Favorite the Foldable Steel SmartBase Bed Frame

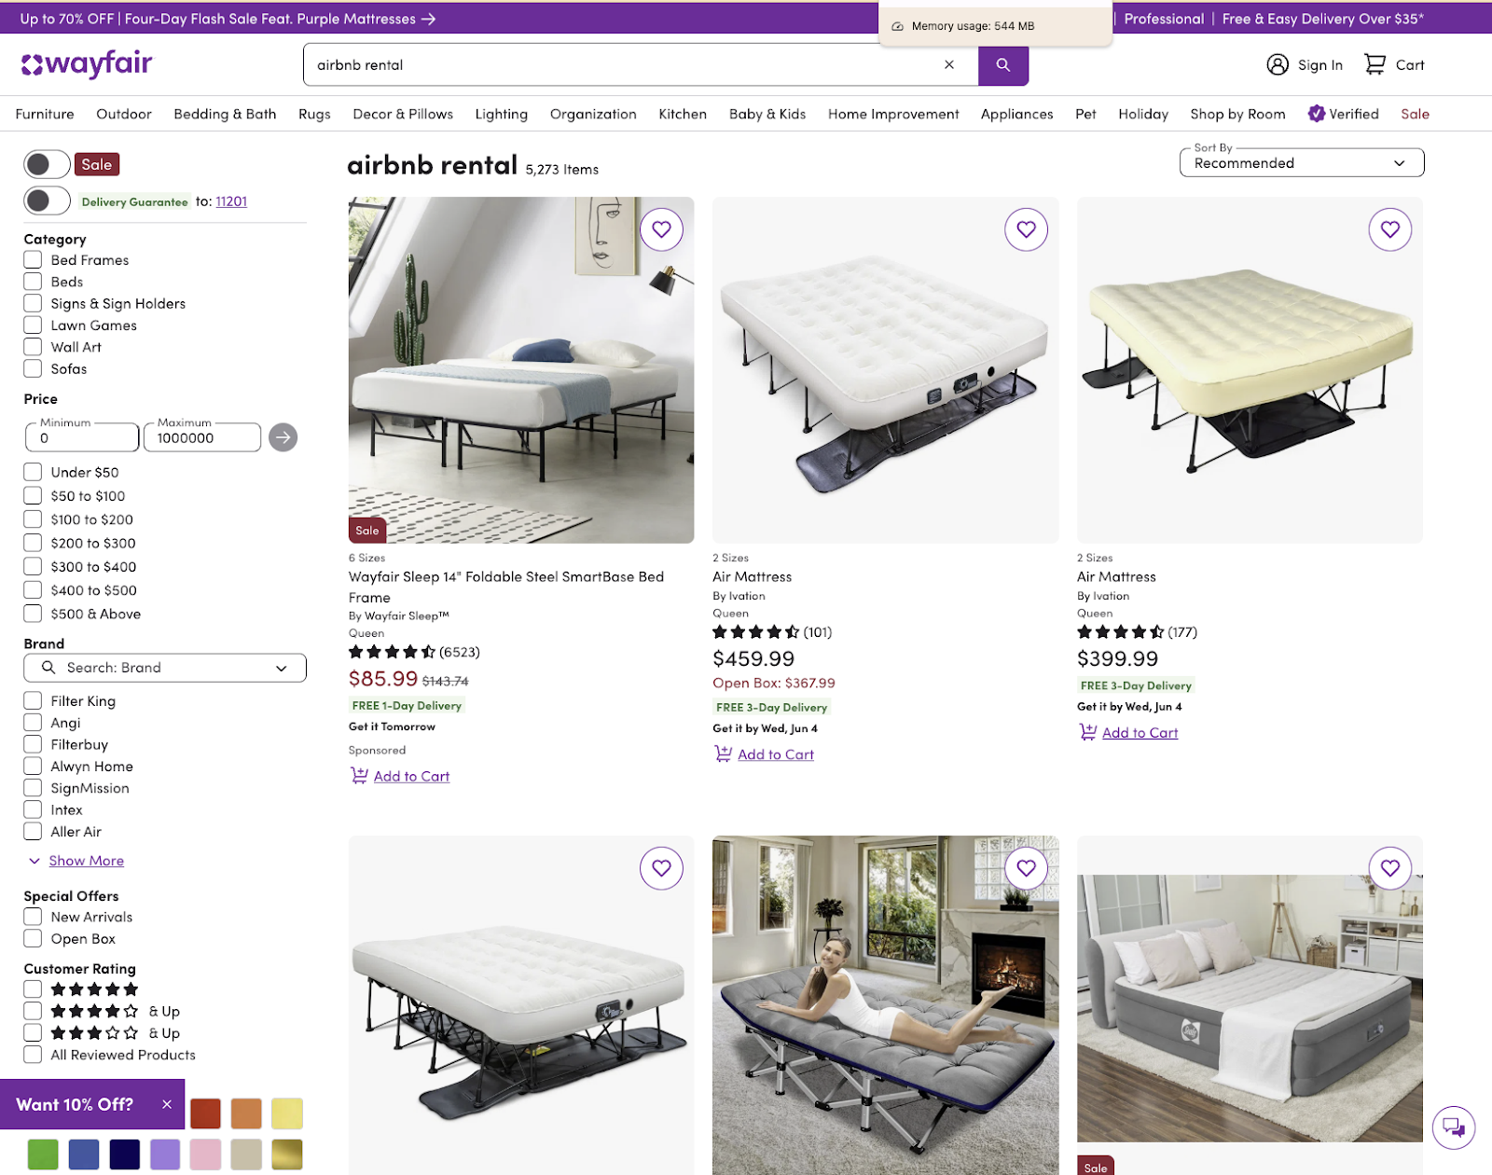(661, 229)
